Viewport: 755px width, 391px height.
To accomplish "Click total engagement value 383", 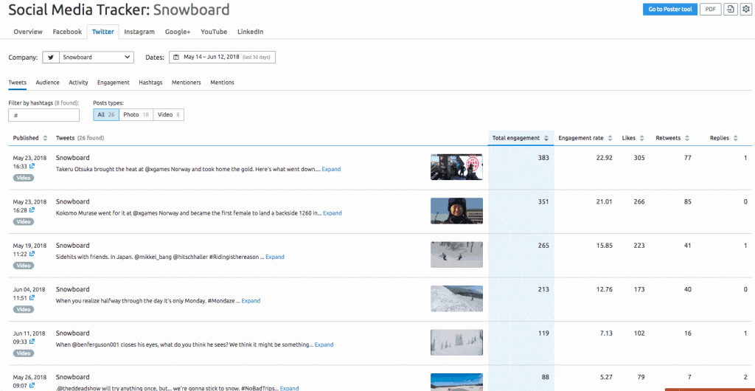I will click(543, 158).
